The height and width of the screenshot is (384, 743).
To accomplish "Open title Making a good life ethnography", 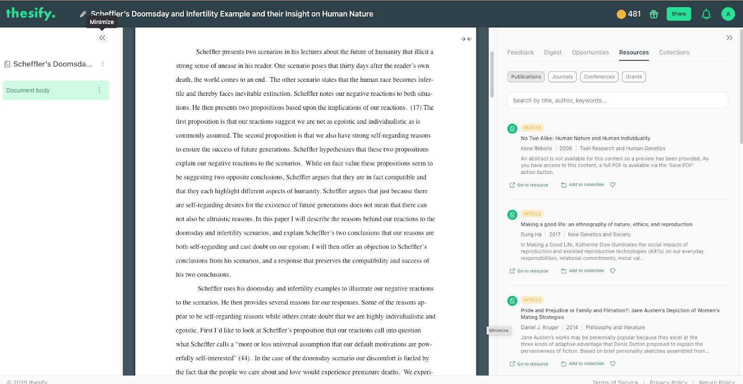I will point(606,225).
